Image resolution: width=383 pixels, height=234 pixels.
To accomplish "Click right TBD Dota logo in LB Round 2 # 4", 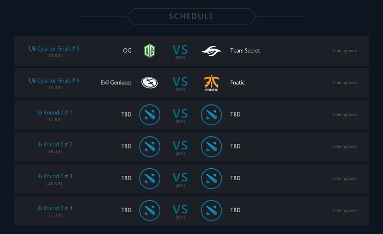I will (x=211, y=210).
